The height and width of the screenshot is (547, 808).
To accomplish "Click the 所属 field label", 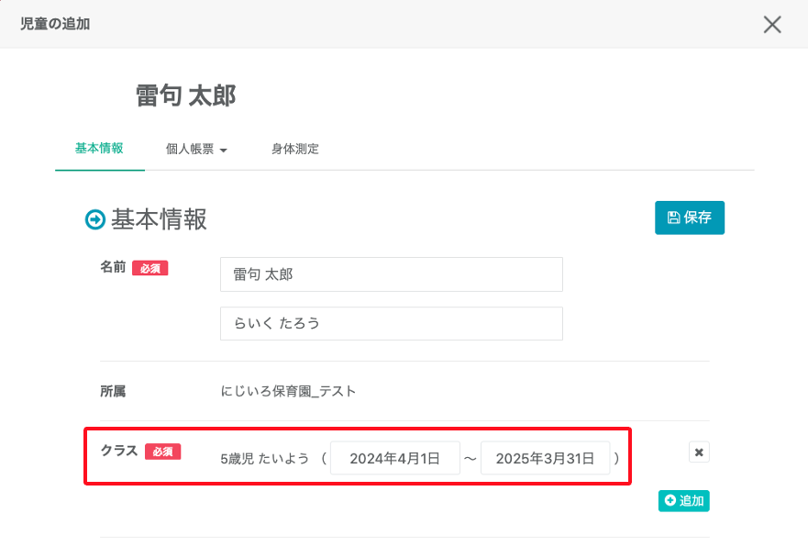I will point(113,391).
